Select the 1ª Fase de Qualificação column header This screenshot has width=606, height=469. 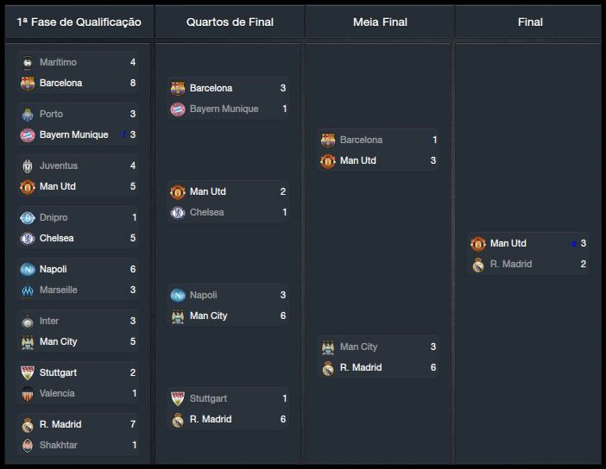click(79, 22)
